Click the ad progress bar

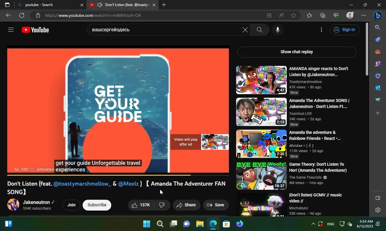pos(118,175)
